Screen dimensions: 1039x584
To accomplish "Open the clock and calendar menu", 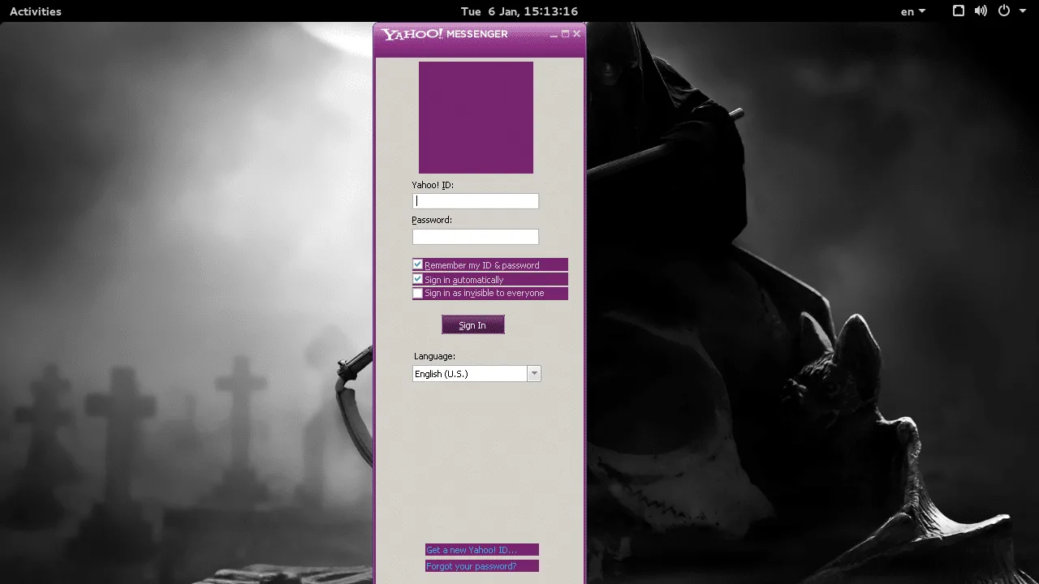I will click(x=519, y=11).
